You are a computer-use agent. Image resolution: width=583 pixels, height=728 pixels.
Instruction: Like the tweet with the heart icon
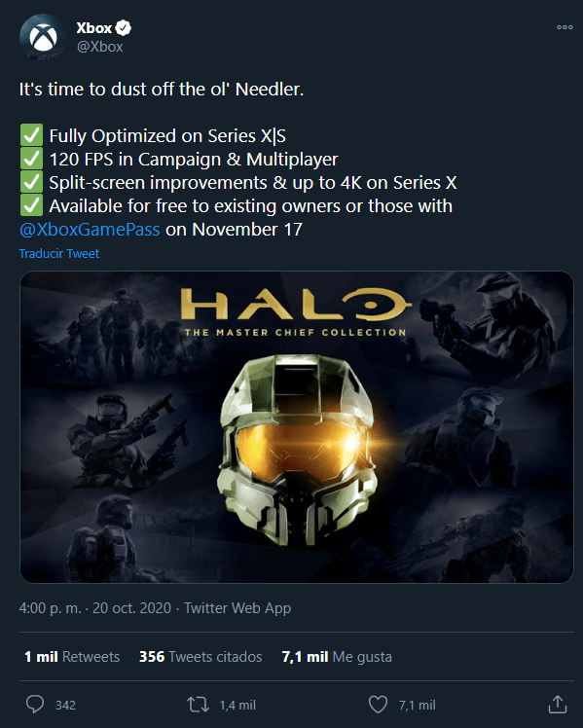click(378, 705)
